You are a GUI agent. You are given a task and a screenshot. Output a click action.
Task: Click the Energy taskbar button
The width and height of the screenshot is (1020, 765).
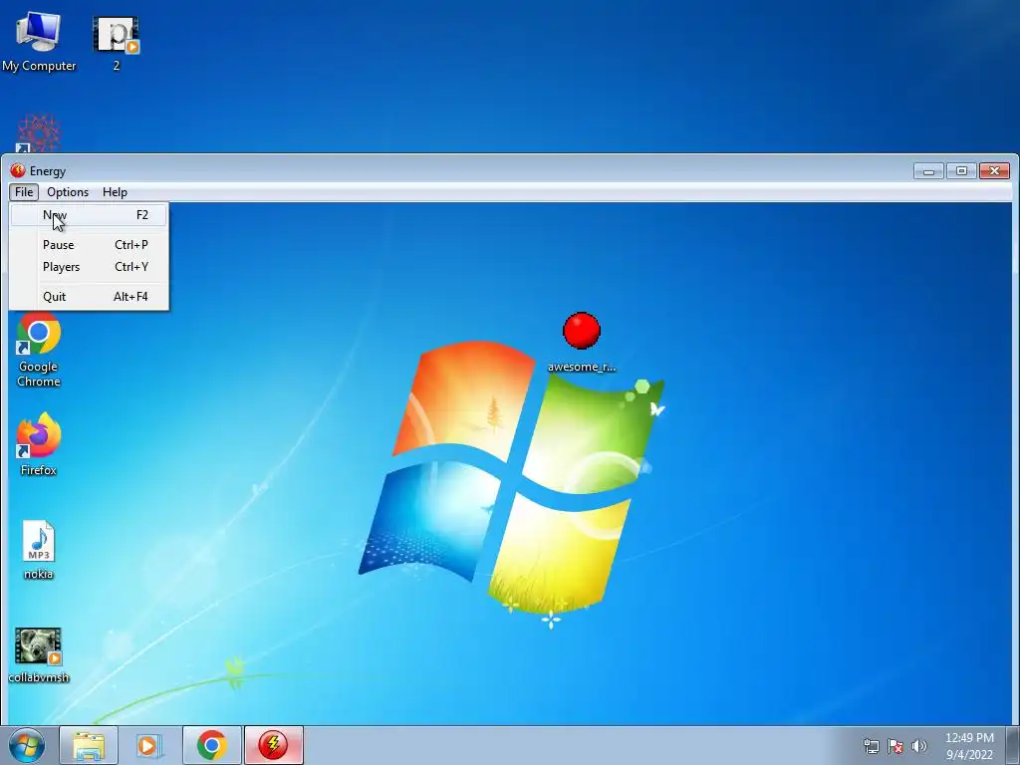click(273, 745)
